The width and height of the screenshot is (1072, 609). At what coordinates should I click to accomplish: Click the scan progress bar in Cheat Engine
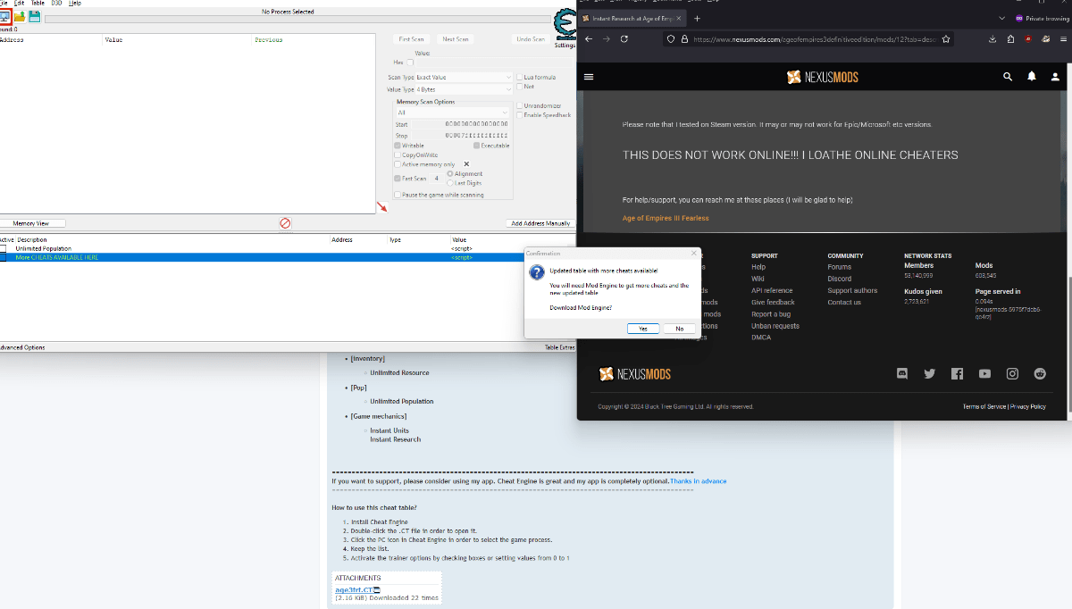pyautogui.click(x=296, y=19)
